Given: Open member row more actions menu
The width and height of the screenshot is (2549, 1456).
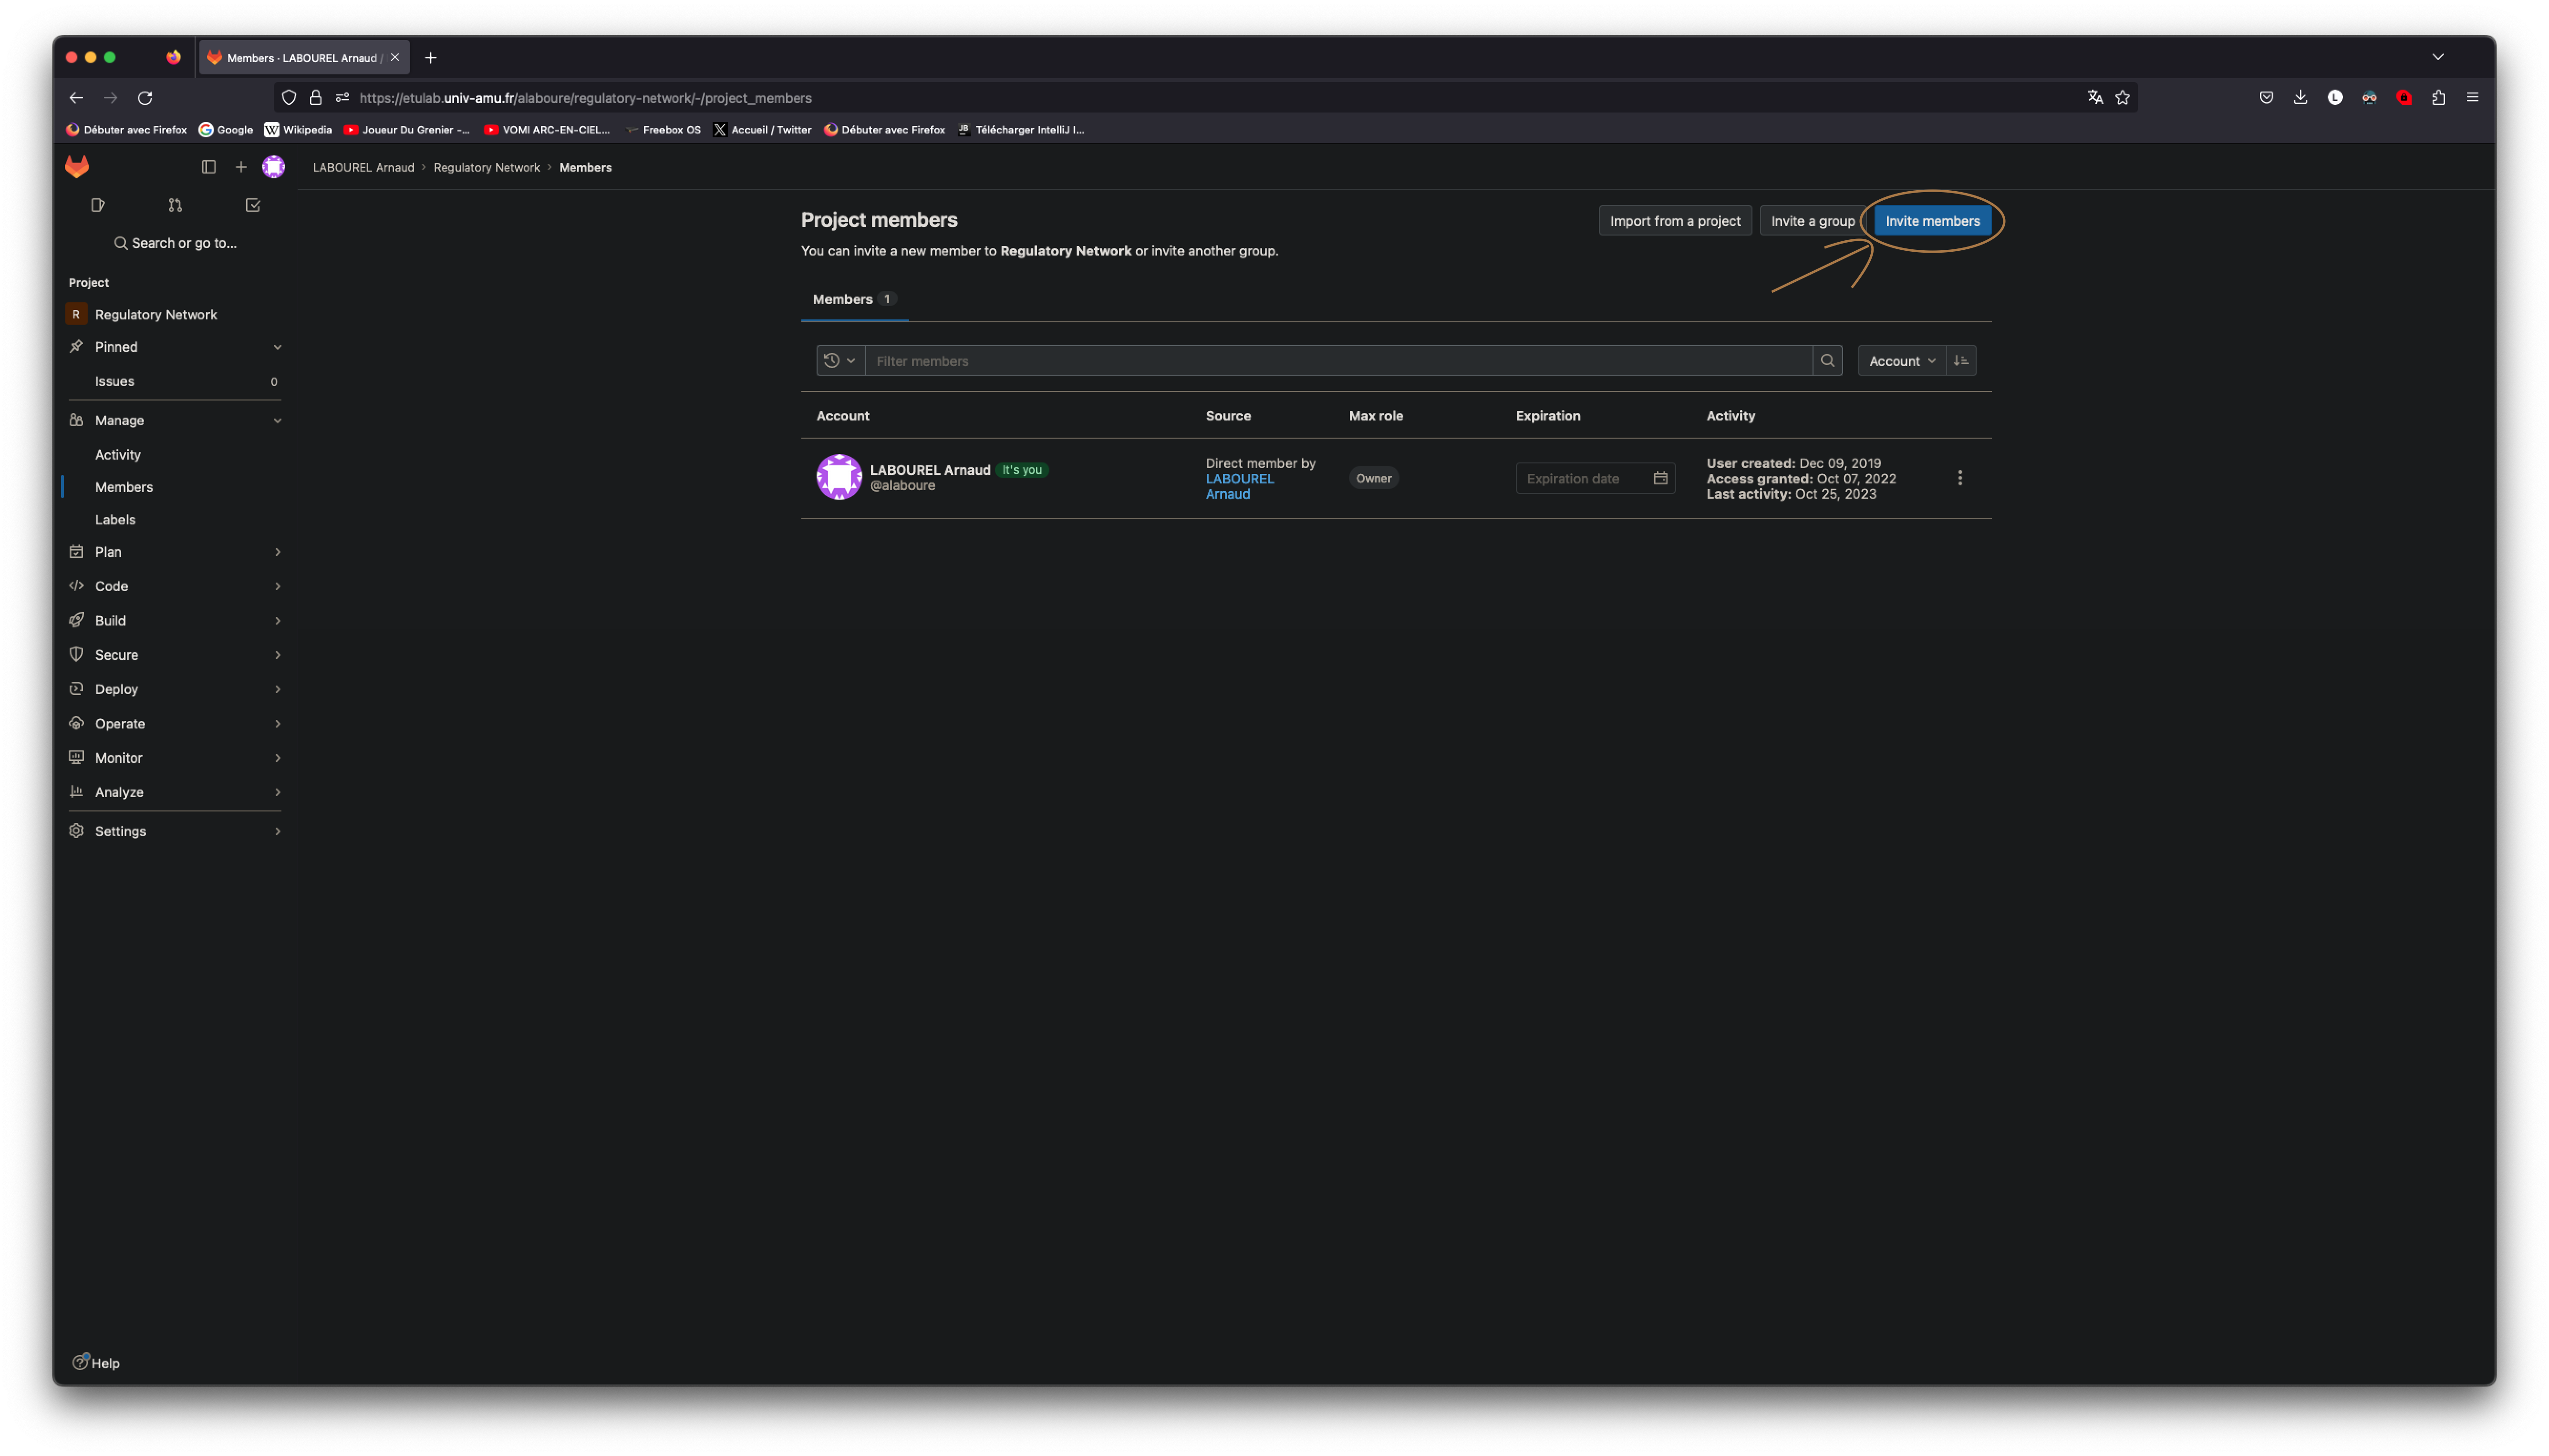Looking at the screenshot, I should (1960, 478).
